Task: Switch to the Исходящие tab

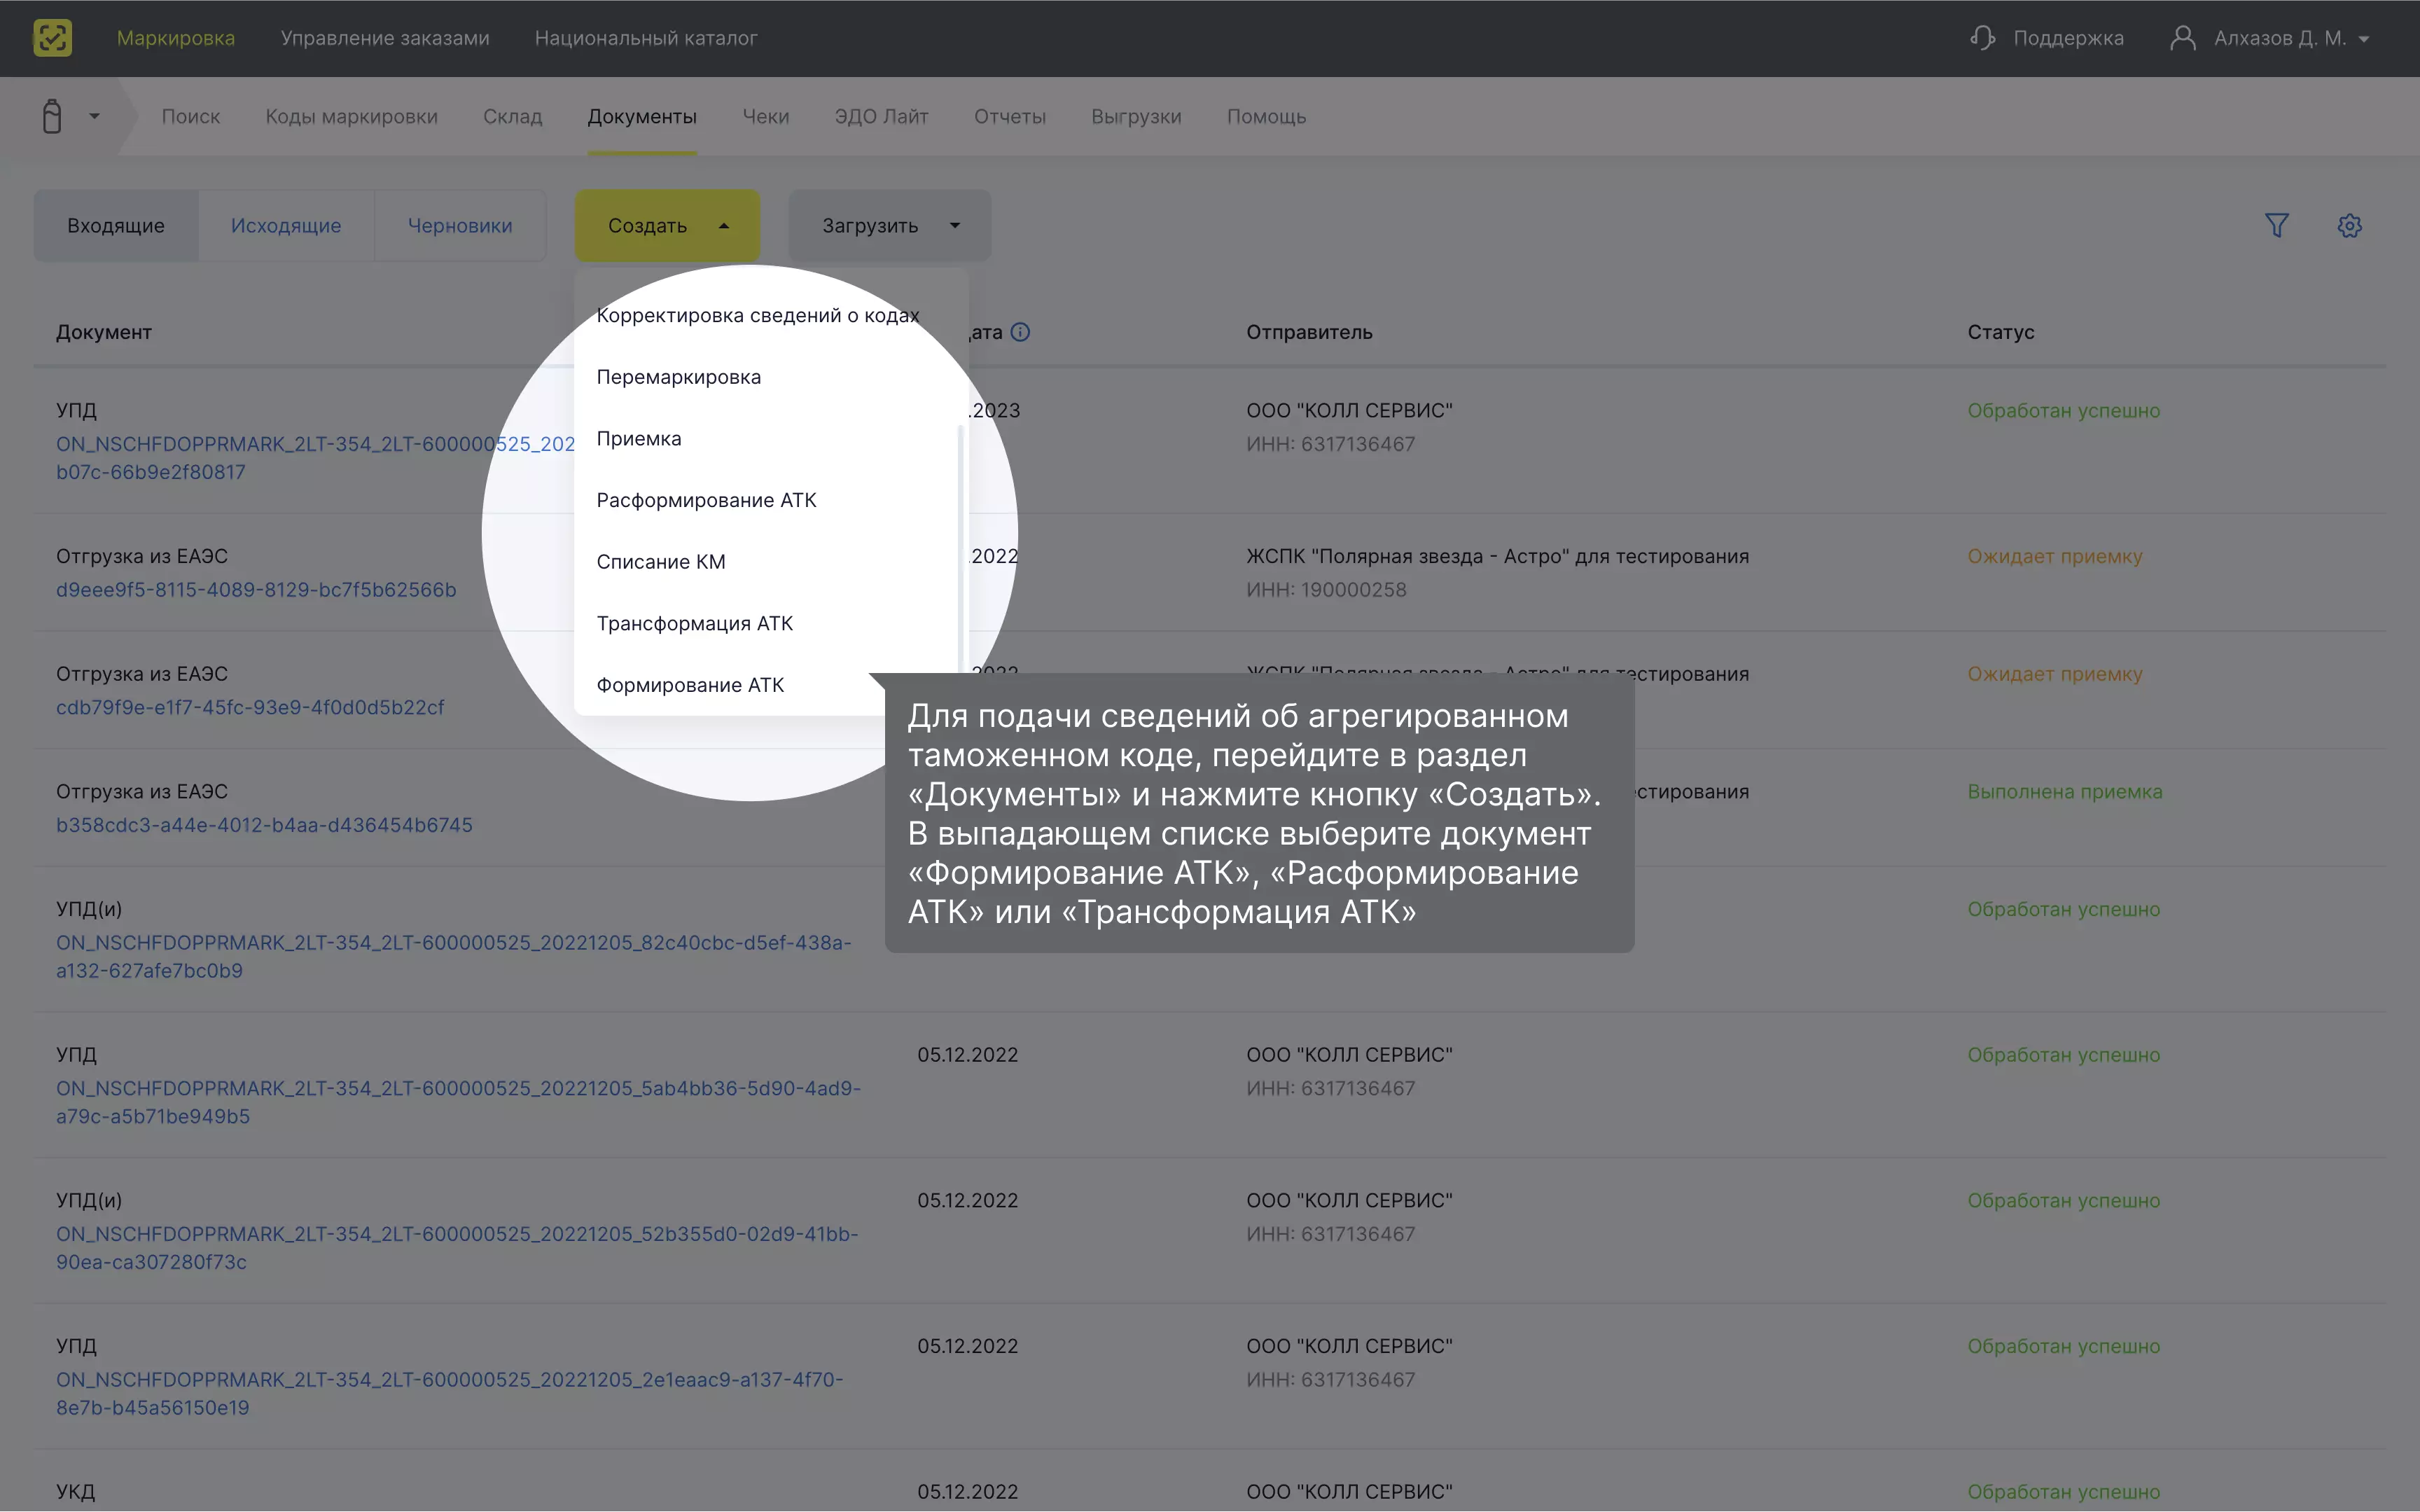Action: (x=286, y=226)
